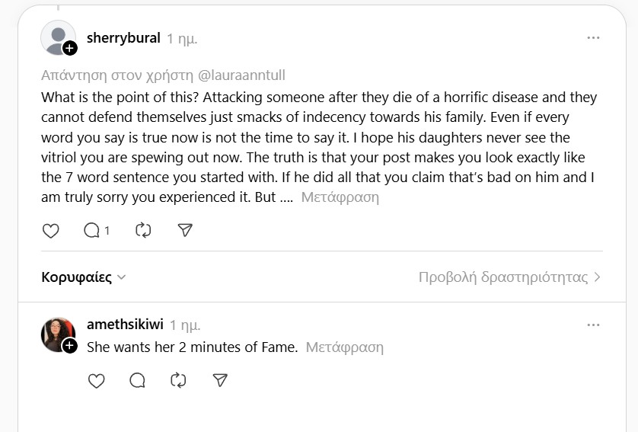Click amethsikiwi's profile picture

click(x=56, y=333)
